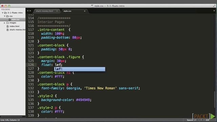Click the title bar document icon
The width and height of the screenshot is (217, 122).
pos(92,6)
